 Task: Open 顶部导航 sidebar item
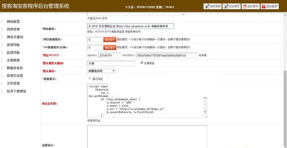coord(13,45)
